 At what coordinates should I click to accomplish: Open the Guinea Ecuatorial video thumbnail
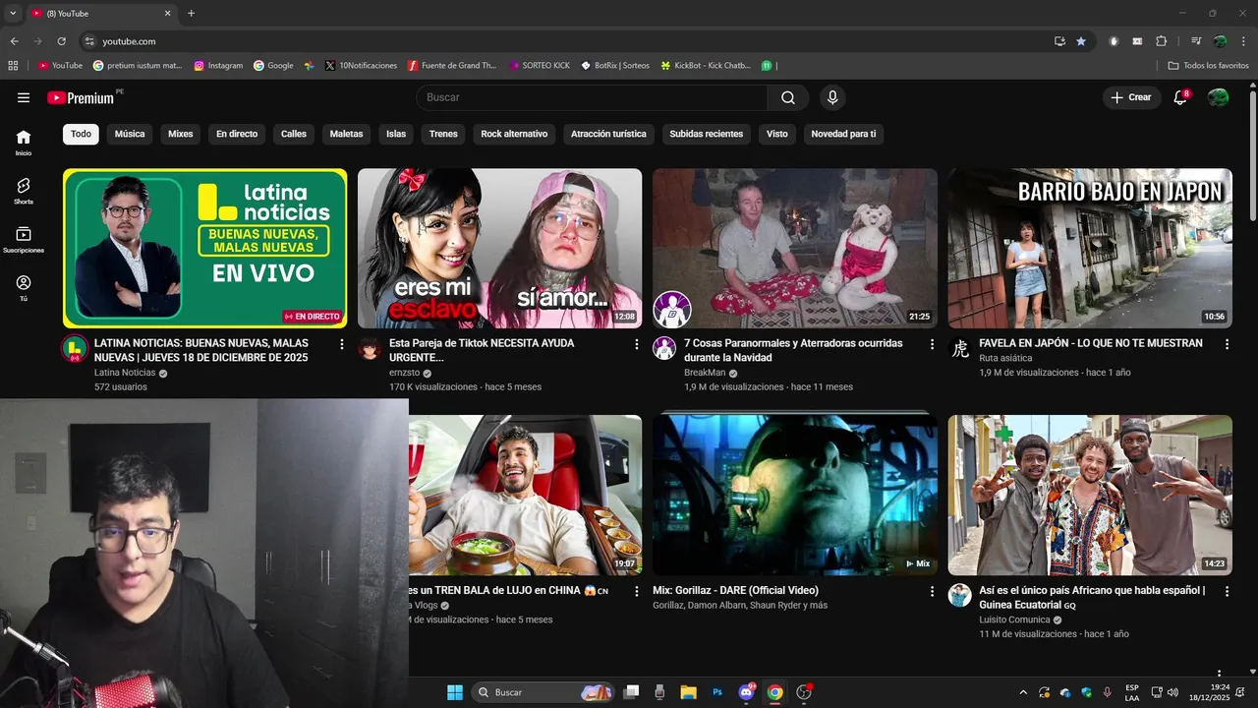[x=1090, y=496]
